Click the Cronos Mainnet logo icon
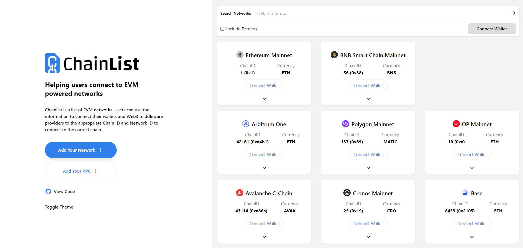523x248 pixels. pos(347,193)
